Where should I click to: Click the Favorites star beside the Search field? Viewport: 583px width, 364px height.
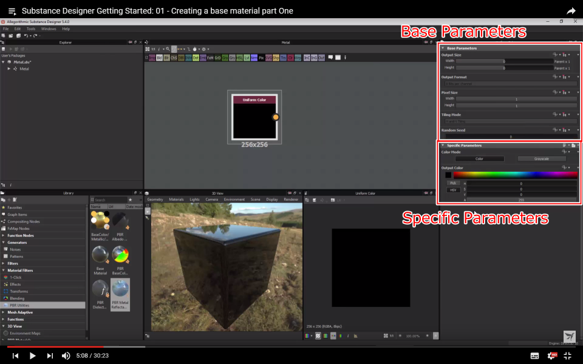[130, 200]
